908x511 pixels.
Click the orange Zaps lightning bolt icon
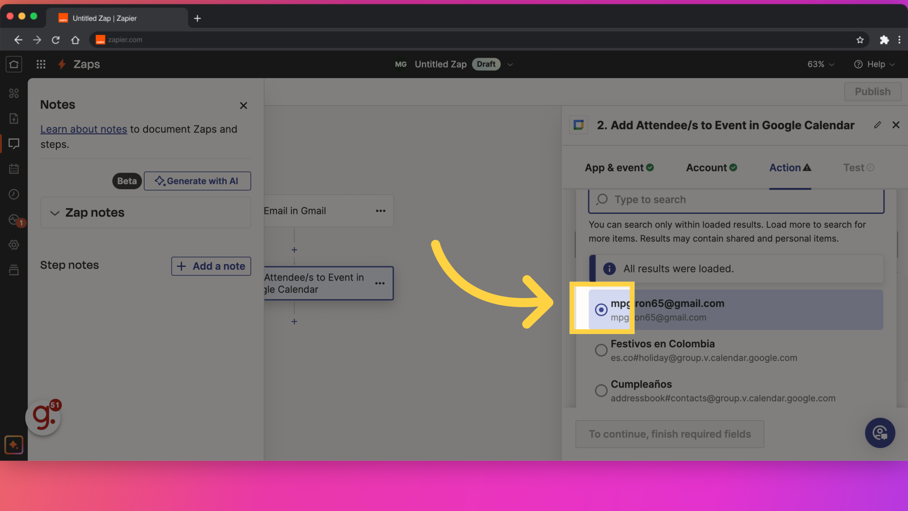point(61,64)
